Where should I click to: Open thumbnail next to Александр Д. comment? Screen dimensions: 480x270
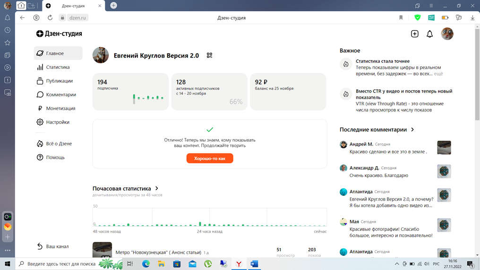coord(444,171)
